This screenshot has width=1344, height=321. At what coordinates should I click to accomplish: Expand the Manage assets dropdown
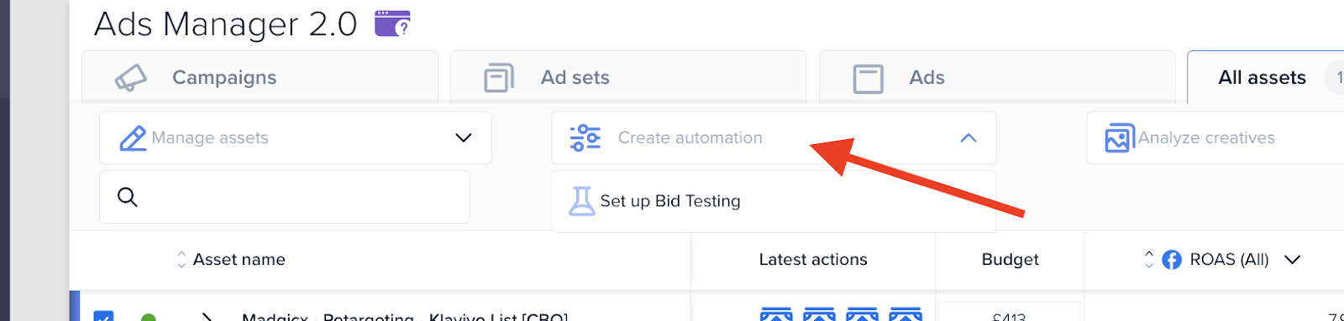tap(295, 138)
